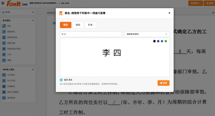
Task: Click the 李四 signature preview area
Action: [115, 57]
